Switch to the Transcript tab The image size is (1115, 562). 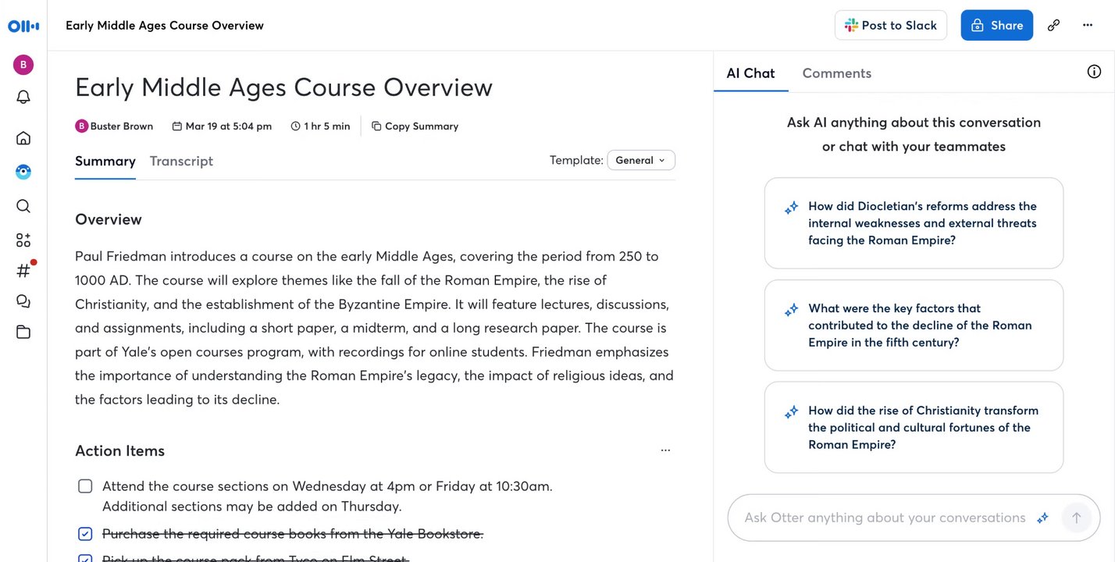(181, 161)
